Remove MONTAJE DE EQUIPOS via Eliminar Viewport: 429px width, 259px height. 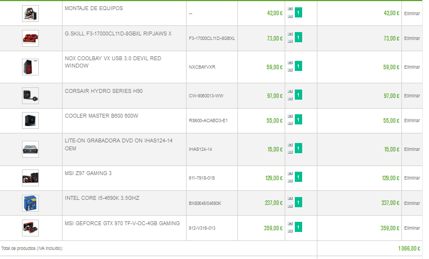(x=412, y=14)
